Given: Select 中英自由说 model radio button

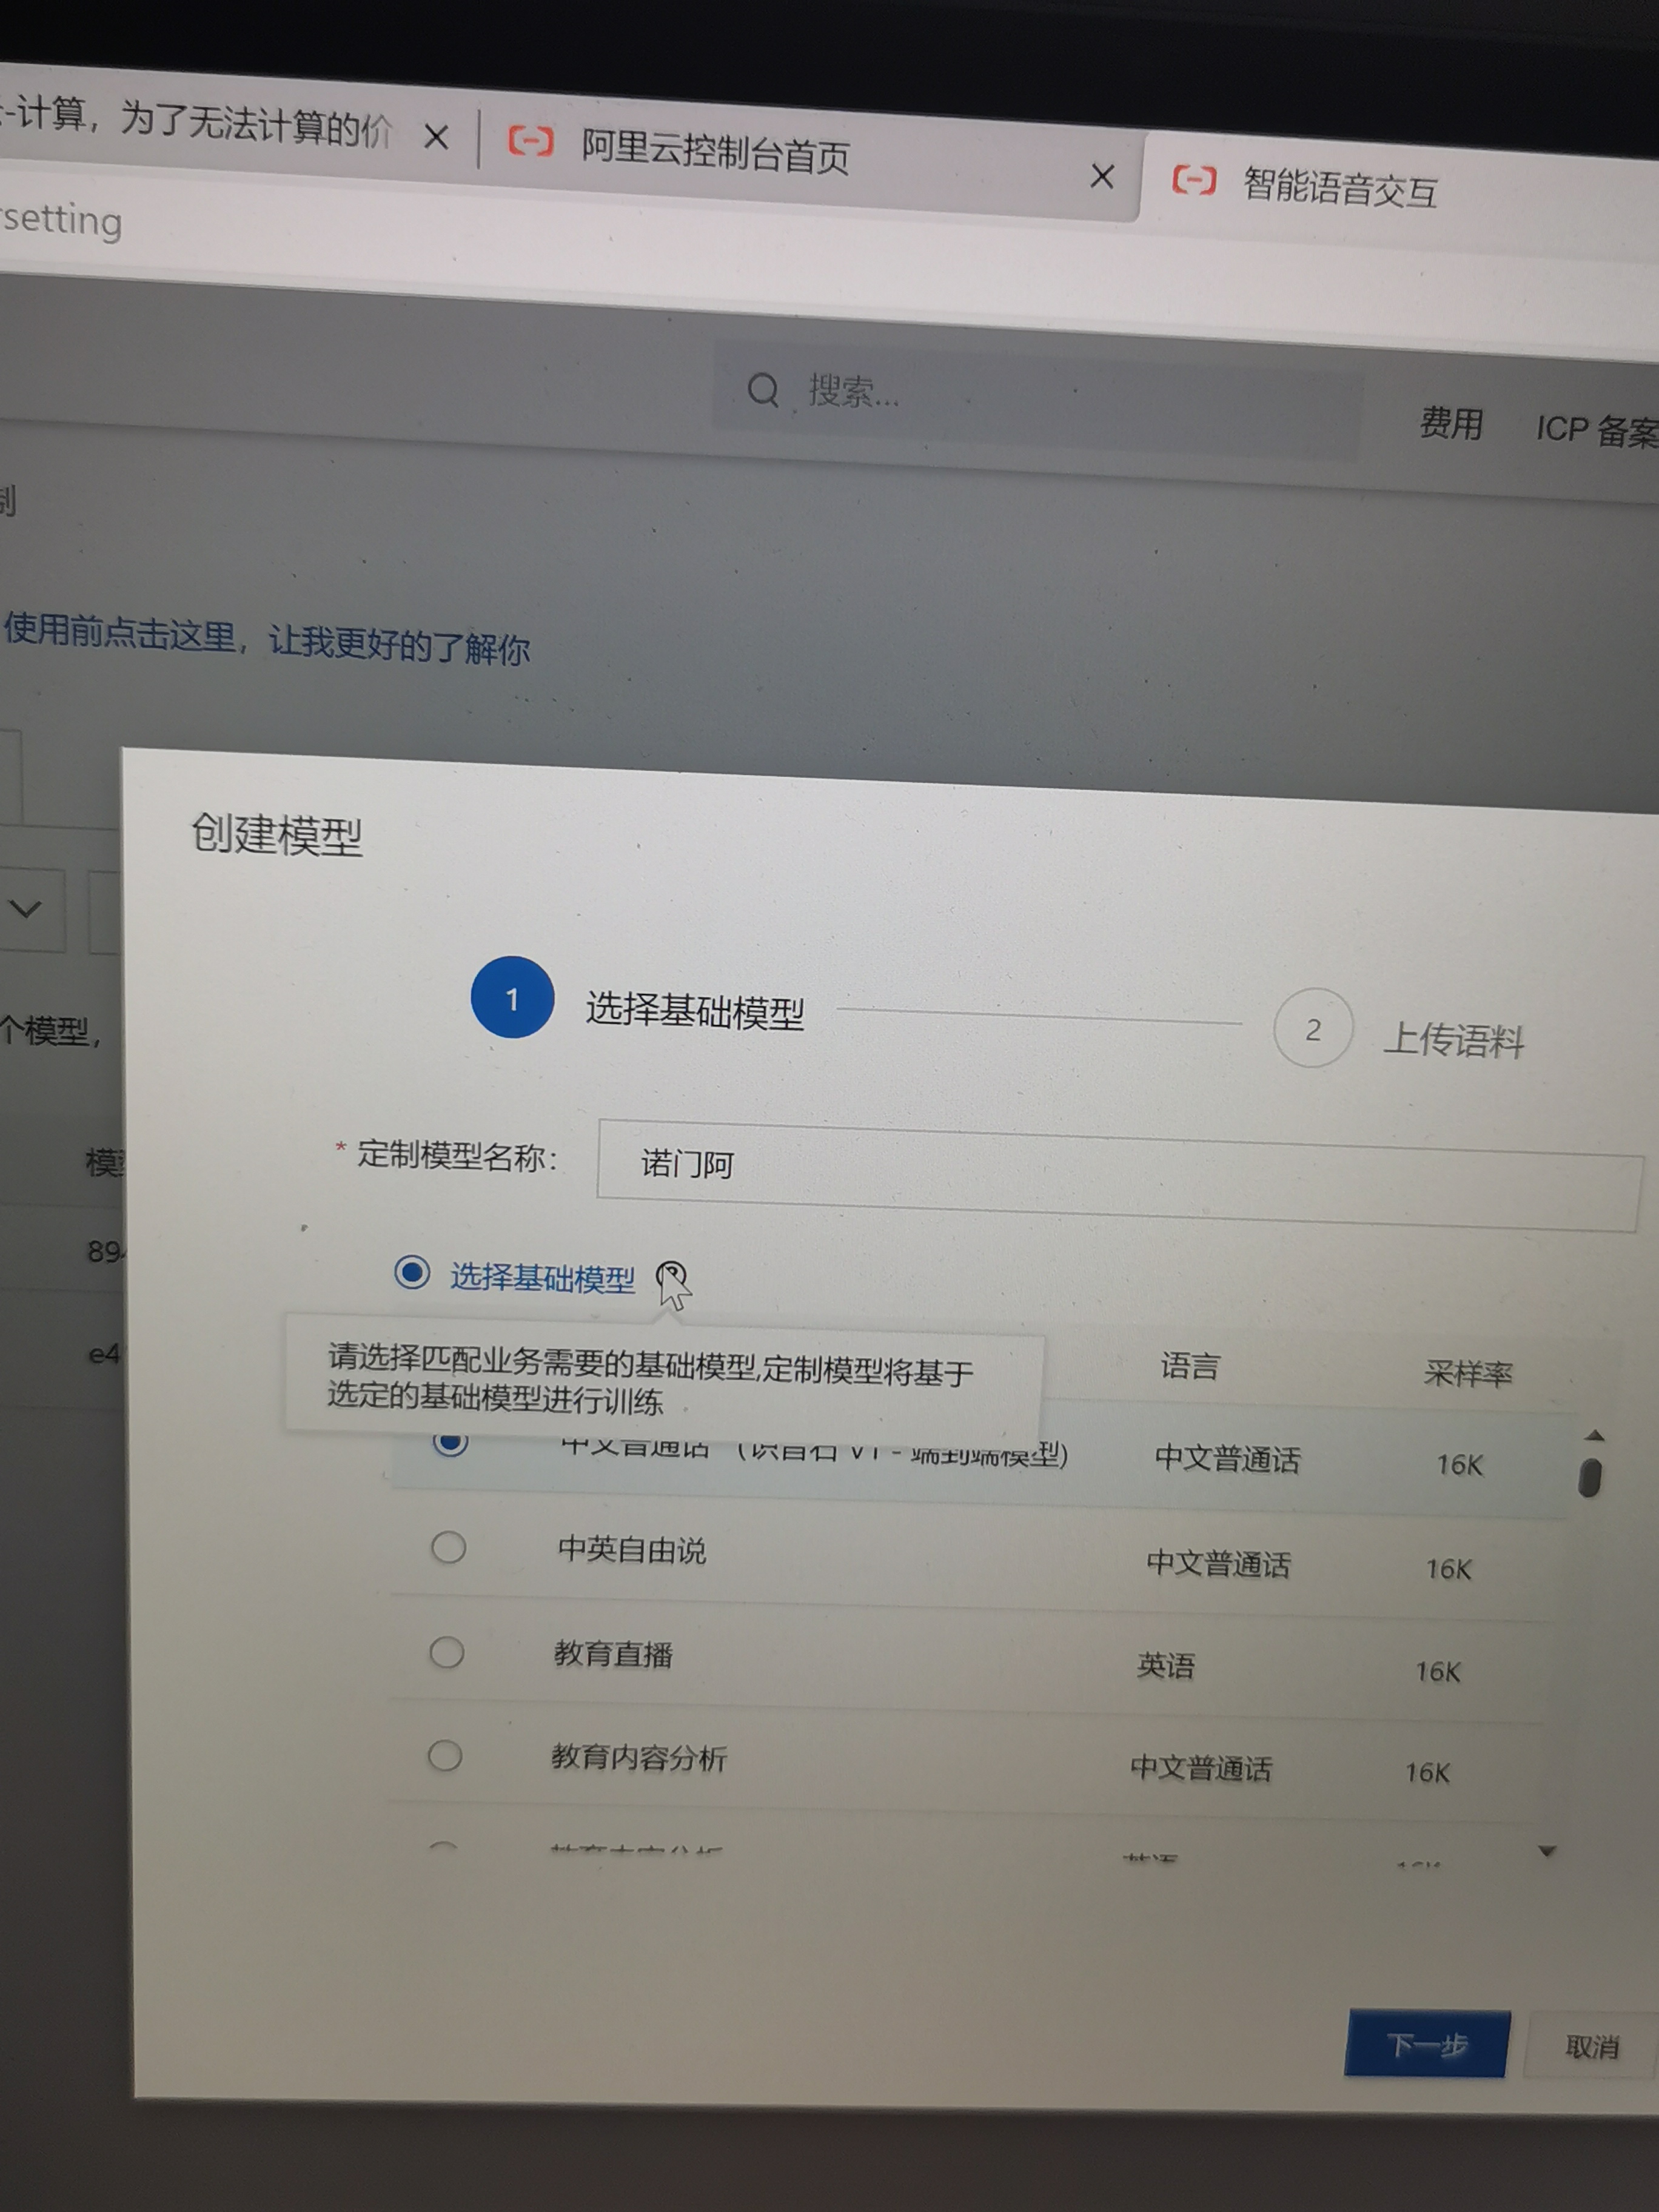Looking at the screenshot, I should 448,1546.
